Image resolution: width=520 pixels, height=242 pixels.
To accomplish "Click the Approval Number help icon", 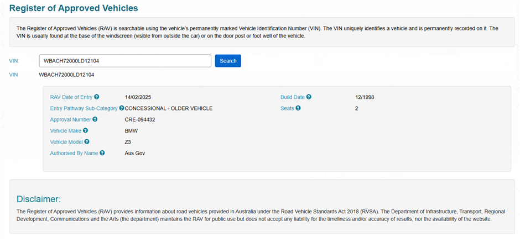I will pos(95,119).
